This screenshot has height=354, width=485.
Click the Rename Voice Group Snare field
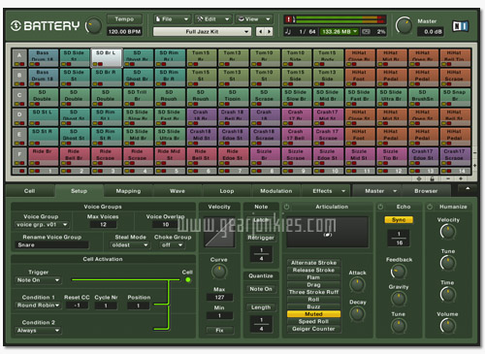coord(51,245)
